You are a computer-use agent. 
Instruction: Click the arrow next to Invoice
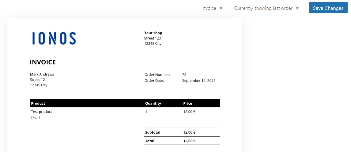[221, 8]
